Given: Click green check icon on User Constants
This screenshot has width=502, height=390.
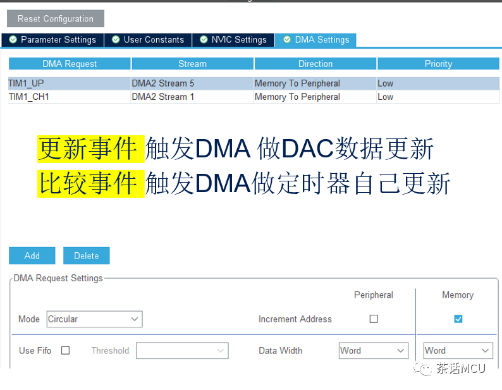Looking at the screenshot, I should [x=116, y=39].
